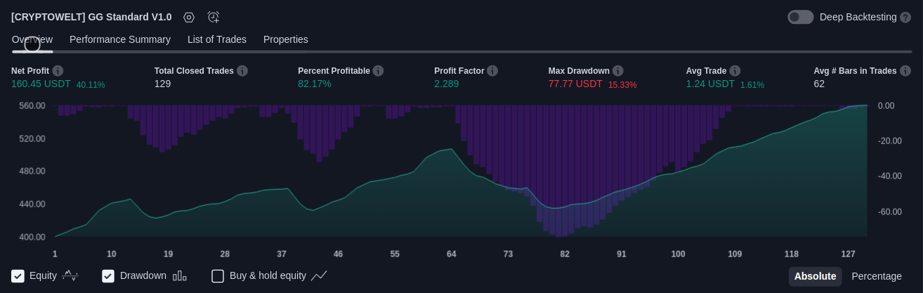923x293 pixels.
Task: Select the Properties tab
Action: tap(286, 39)
